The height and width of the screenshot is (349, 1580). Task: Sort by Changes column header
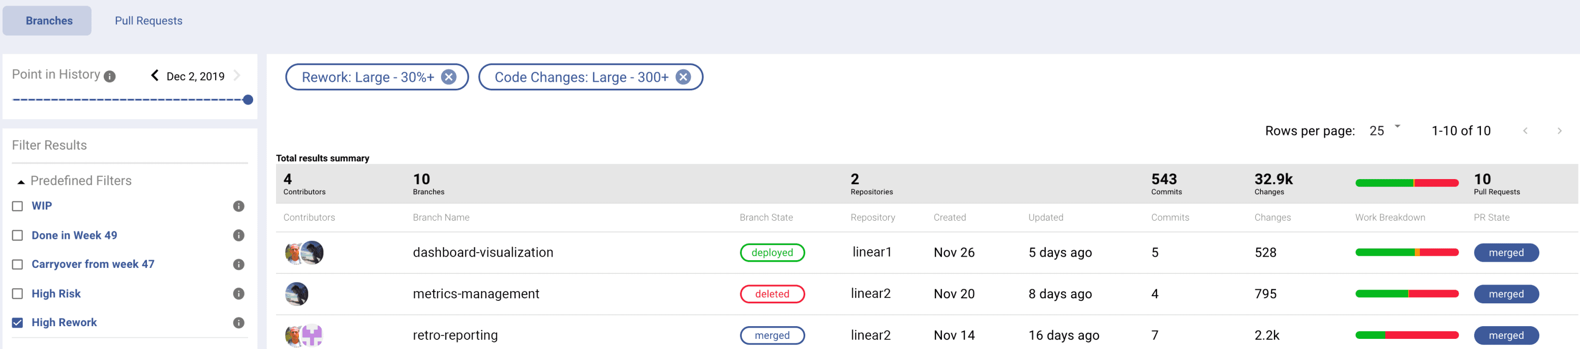tap(1272, 217)
